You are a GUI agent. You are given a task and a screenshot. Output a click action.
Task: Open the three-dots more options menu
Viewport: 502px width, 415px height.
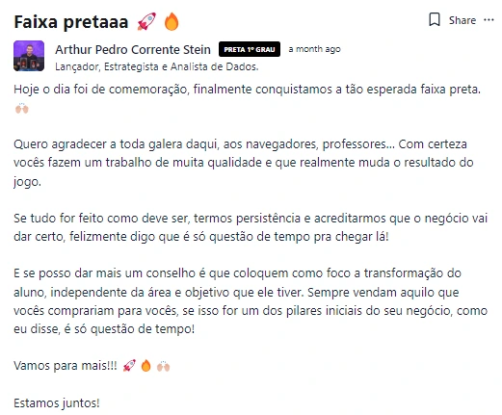tap(489, 20)
